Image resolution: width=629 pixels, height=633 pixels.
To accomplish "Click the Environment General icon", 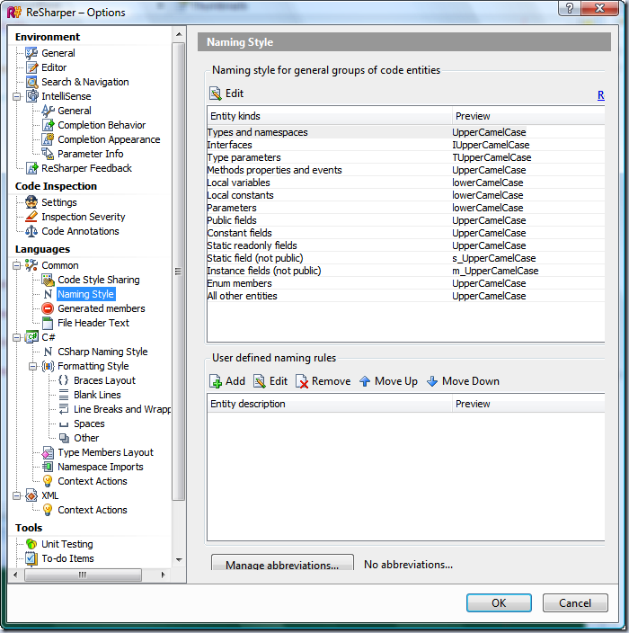I will pyautogui.click(x=31, y=53).
